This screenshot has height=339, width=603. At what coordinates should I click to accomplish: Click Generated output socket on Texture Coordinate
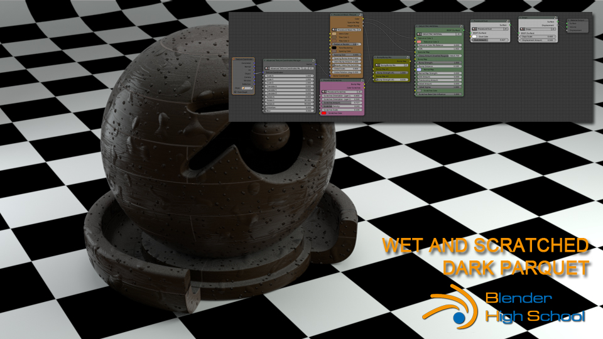tap(254, 63)
